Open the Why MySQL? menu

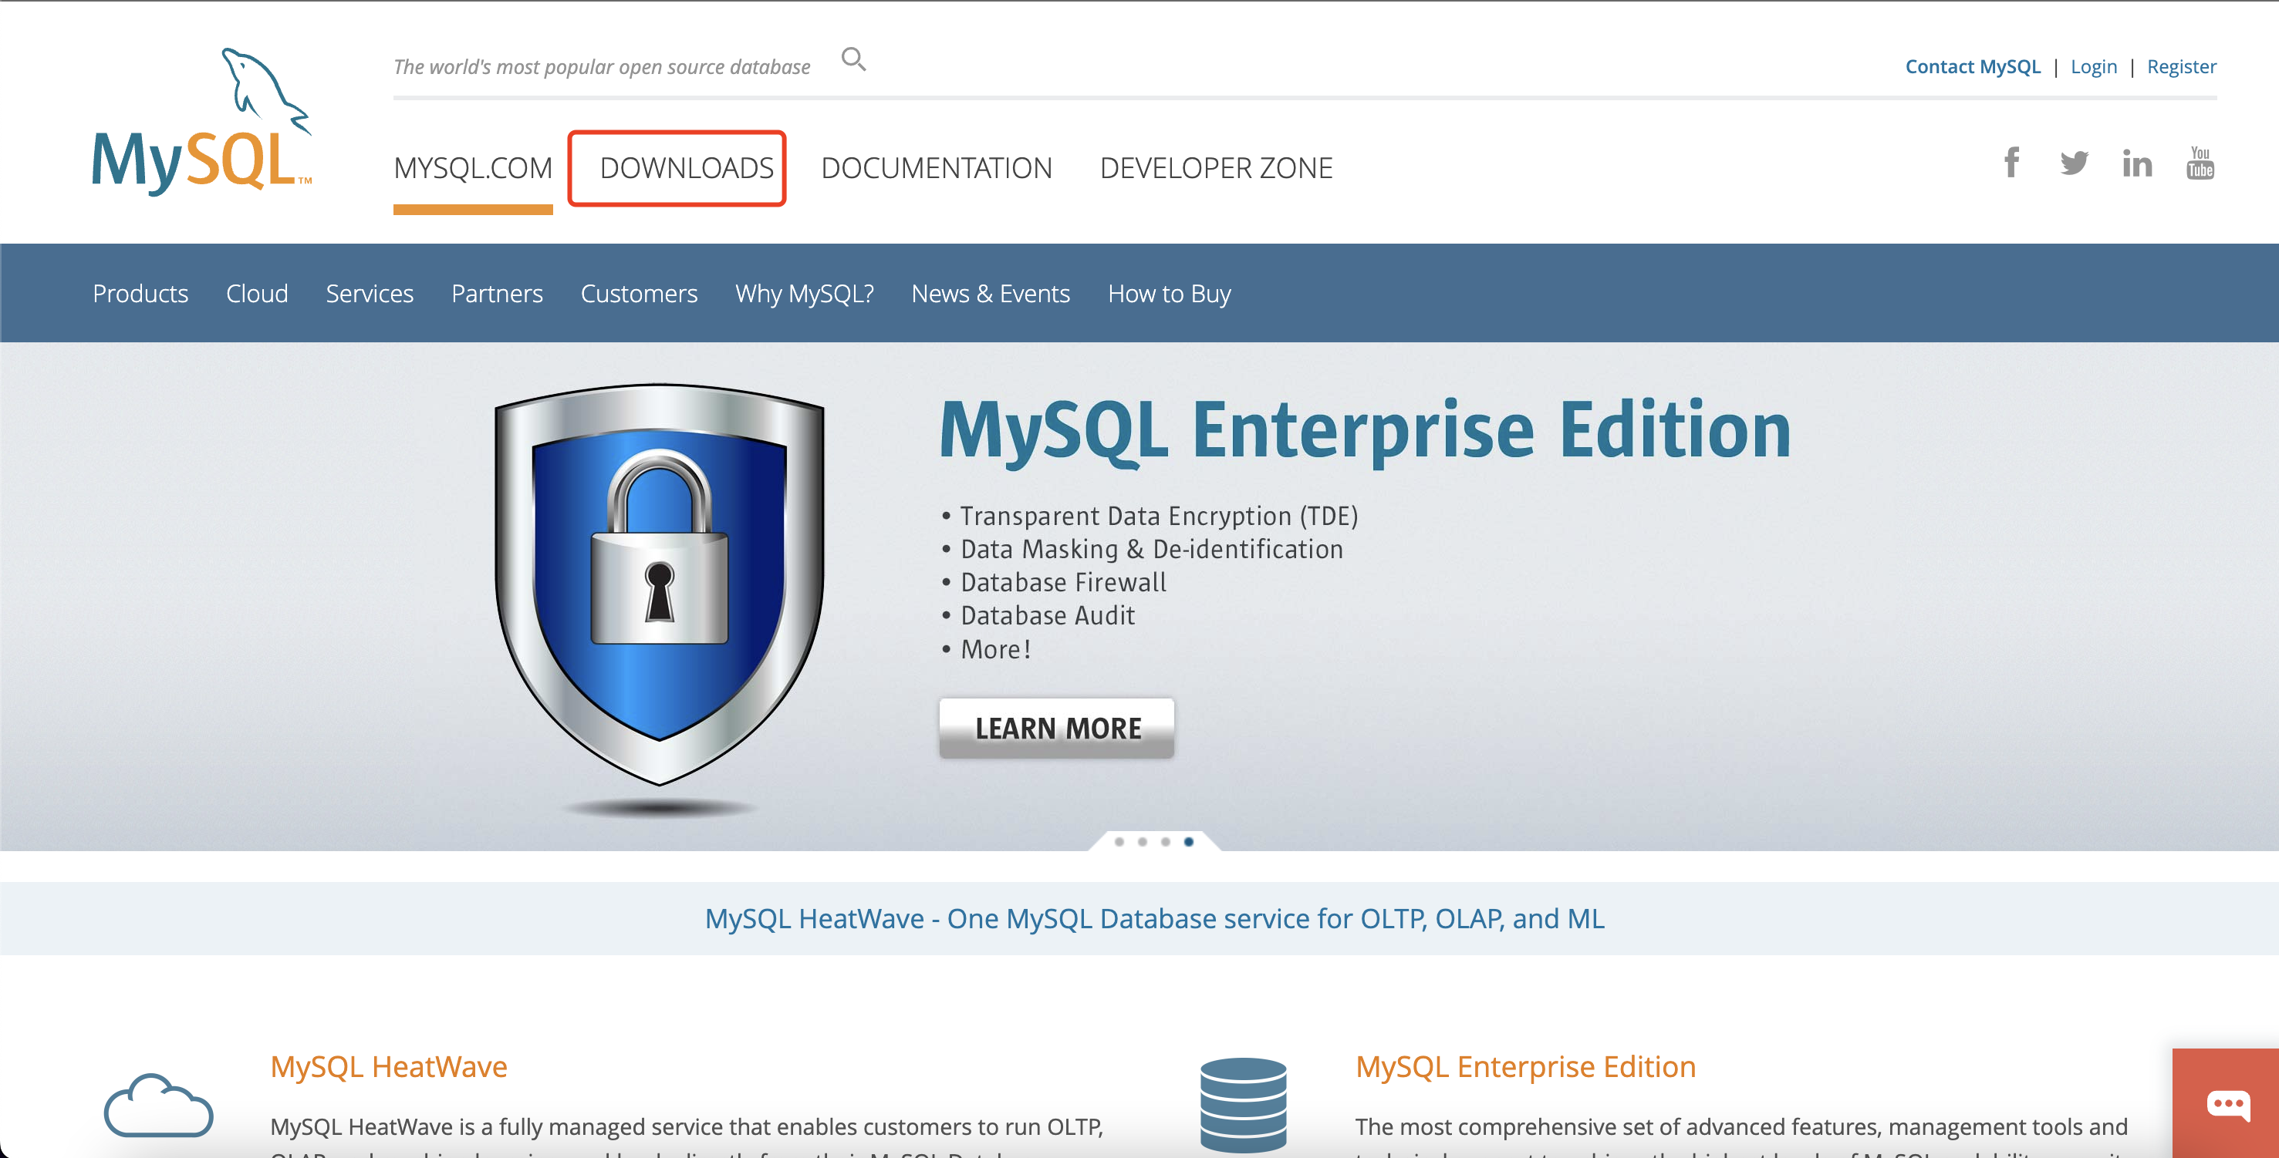803,294
